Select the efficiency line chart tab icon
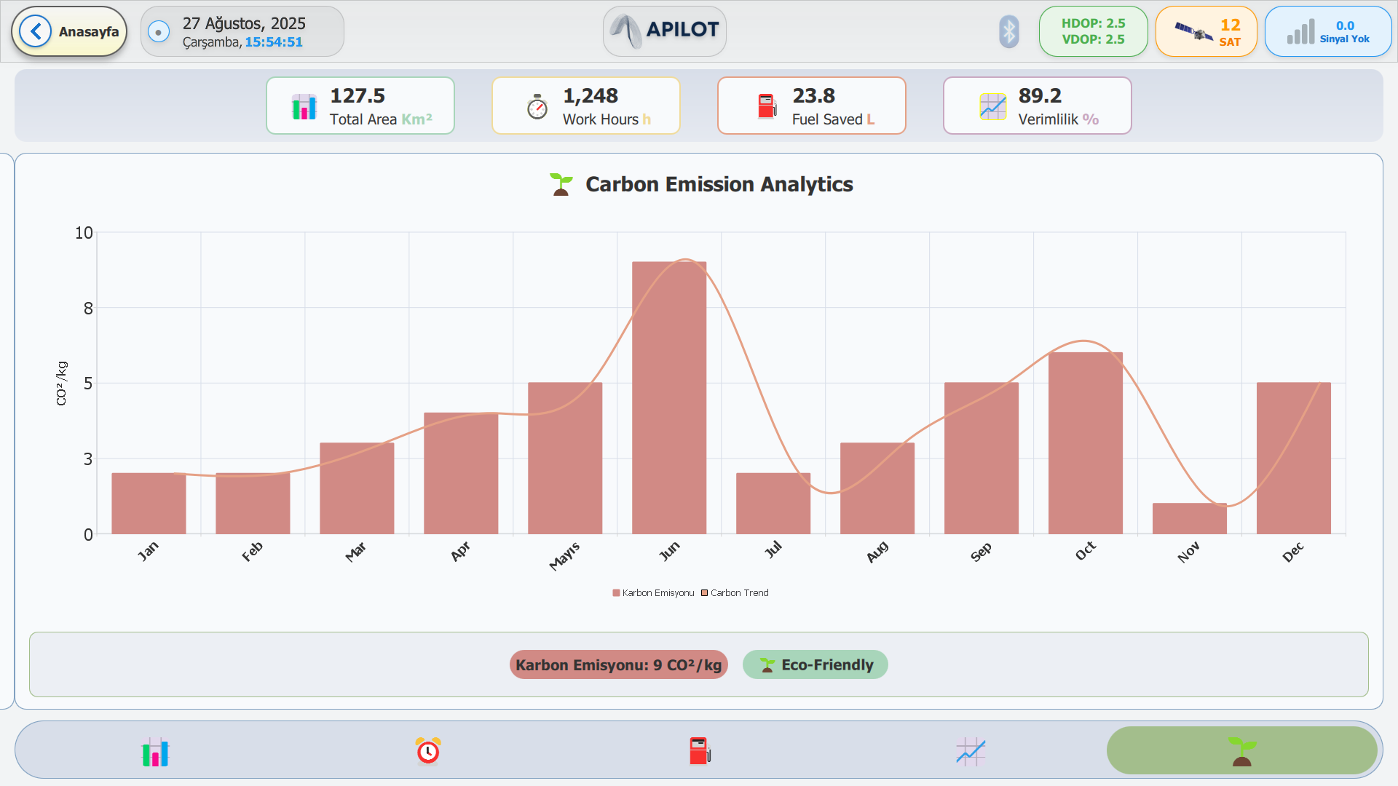This screenshot has width=1398, height=786. coord(971,751)
